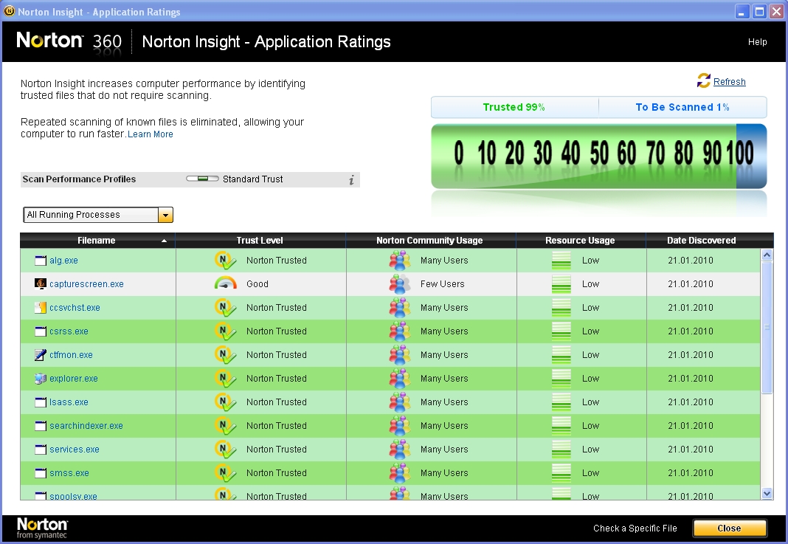Toggle the Standard Trust profile switch
This screenshot has width=788, height=544.
click(202, 179)
